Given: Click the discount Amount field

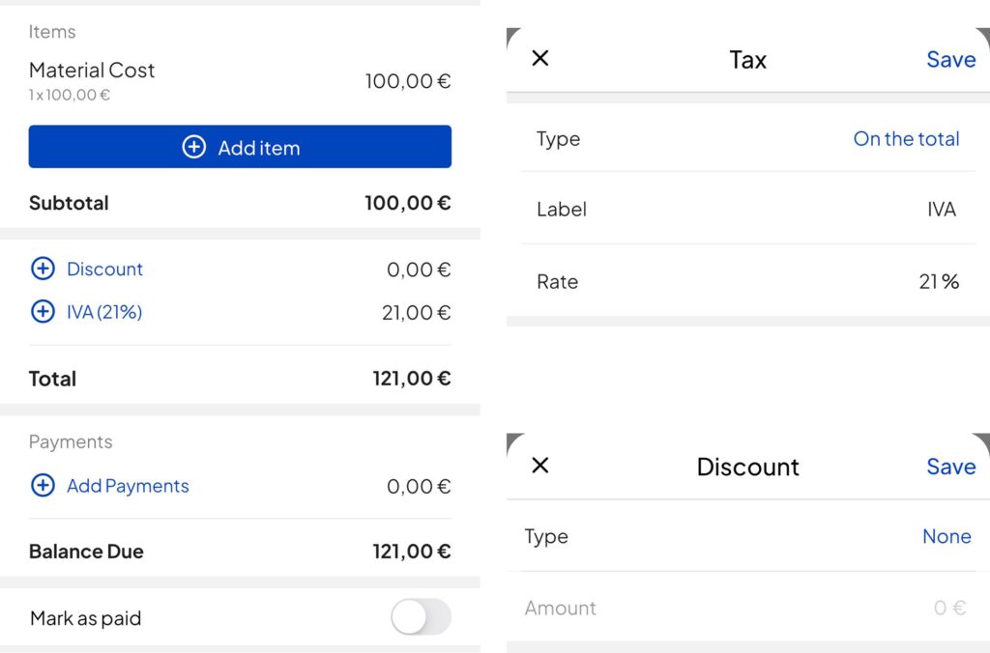Looking at the screenshot, I should tap(949, 609).
